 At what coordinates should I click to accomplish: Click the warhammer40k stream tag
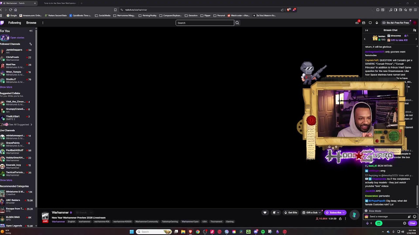tap(102, 222)
